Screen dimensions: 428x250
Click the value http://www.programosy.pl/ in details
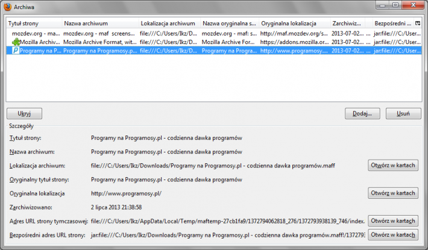[126, 193]
